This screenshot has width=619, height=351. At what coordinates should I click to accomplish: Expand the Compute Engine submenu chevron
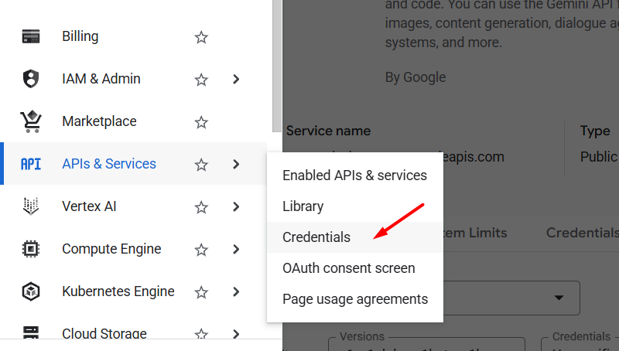click(x=236, y=249)
